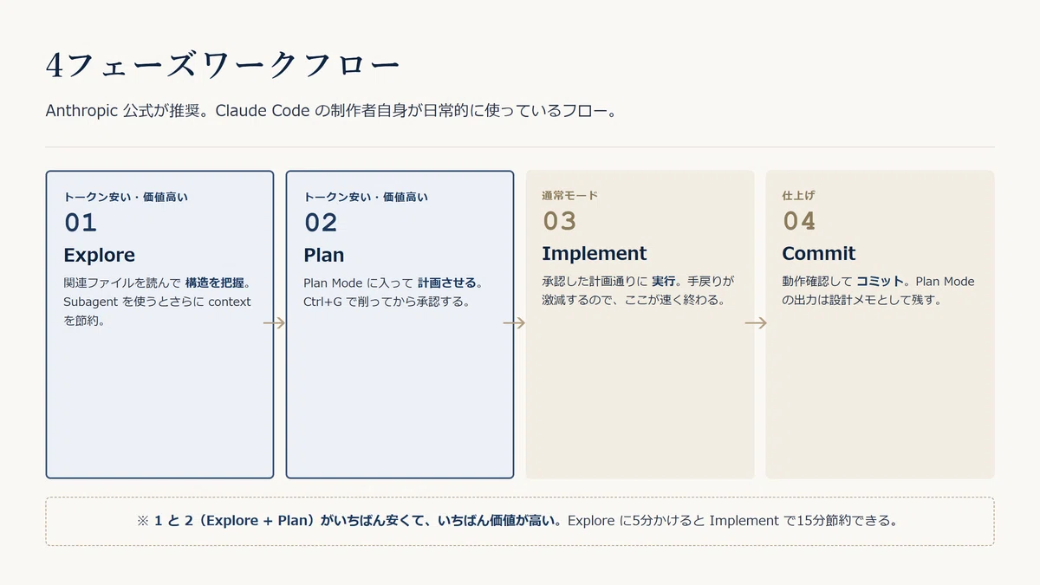Click the bold 構造を把握 text
1040x585 pixels.
click(213, 283)
